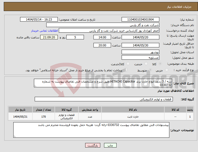Select the متوسط purchase type radio
The width and height of the screenshot is (198, 152).
[x=151, y=70]
